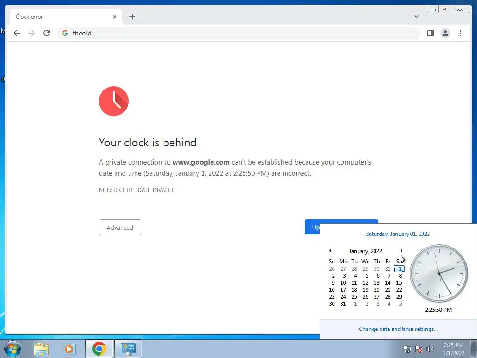Select January 31 in calendar
The image size is (477, 358).
343,304
